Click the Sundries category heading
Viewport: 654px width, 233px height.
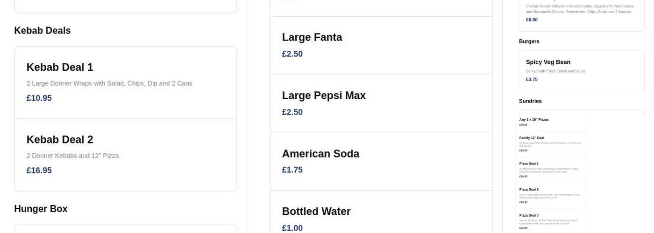(530, 101)
